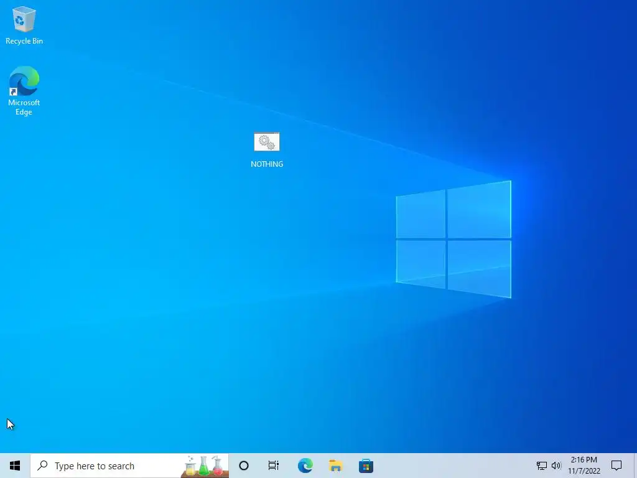Select the Recycle Bin desktop icon
This screenshot has height=478, width=637.
click(24, 26)
